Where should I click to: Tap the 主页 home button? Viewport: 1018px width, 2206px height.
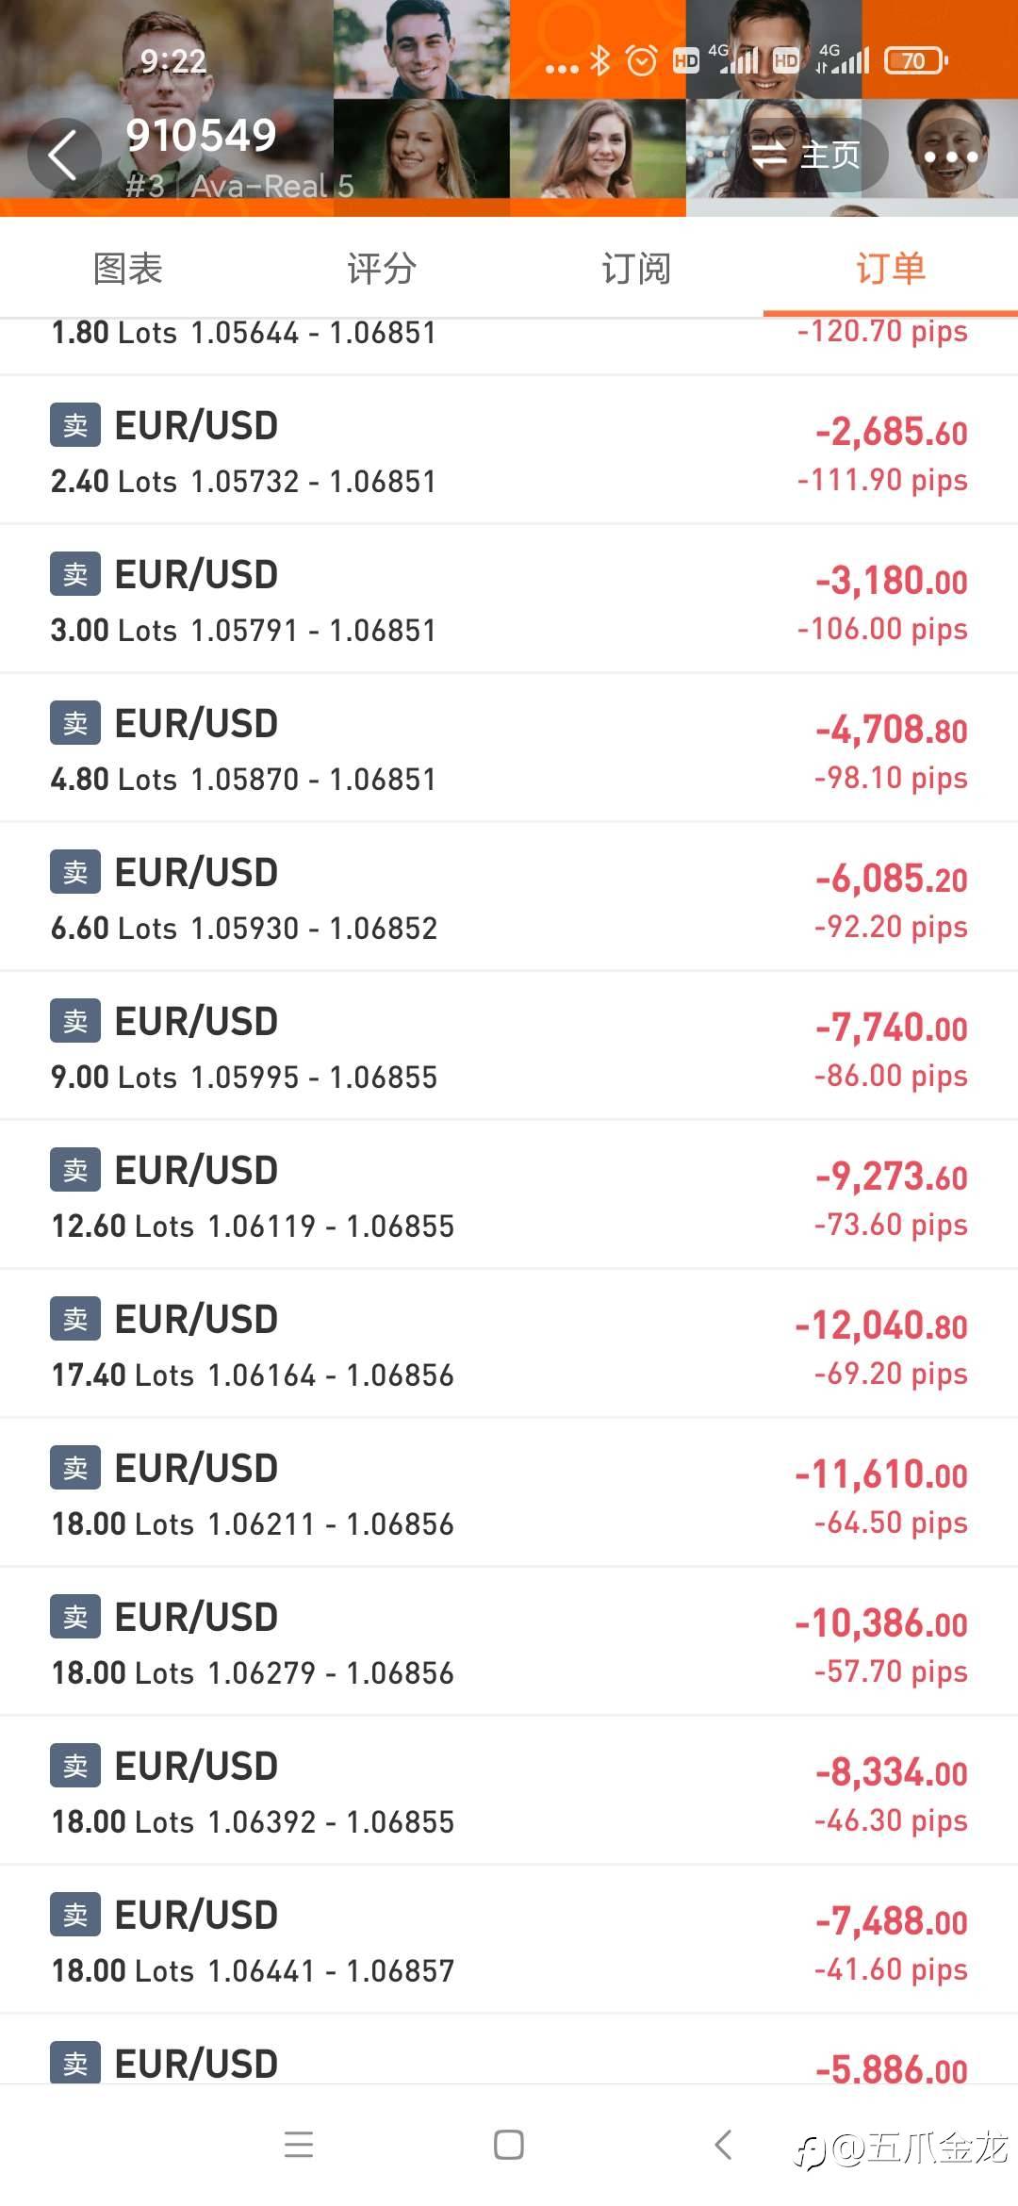point(807,156)
